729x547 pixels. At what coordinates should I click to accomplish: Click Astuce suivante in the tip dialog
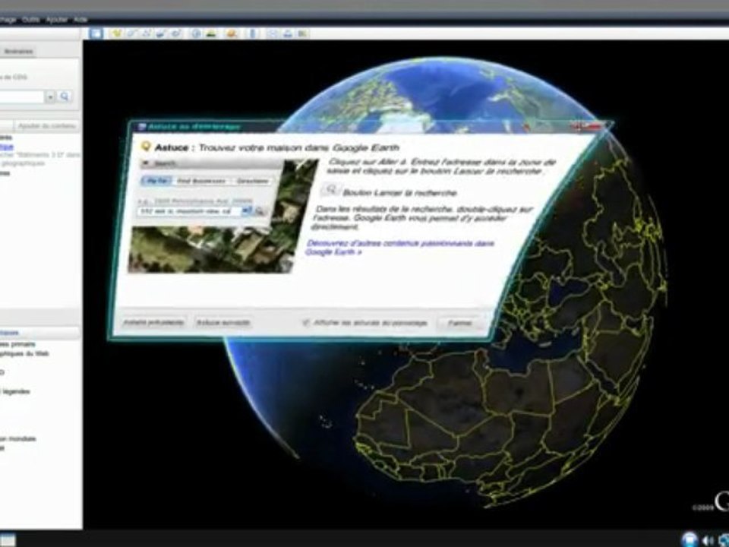point(223,322)
